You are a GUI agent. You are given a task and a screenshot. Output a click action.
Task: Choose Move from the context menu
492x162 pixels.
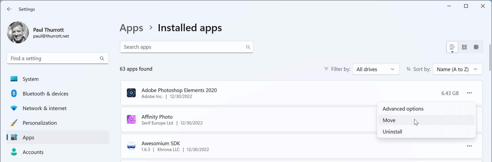[x=389, y=120]
